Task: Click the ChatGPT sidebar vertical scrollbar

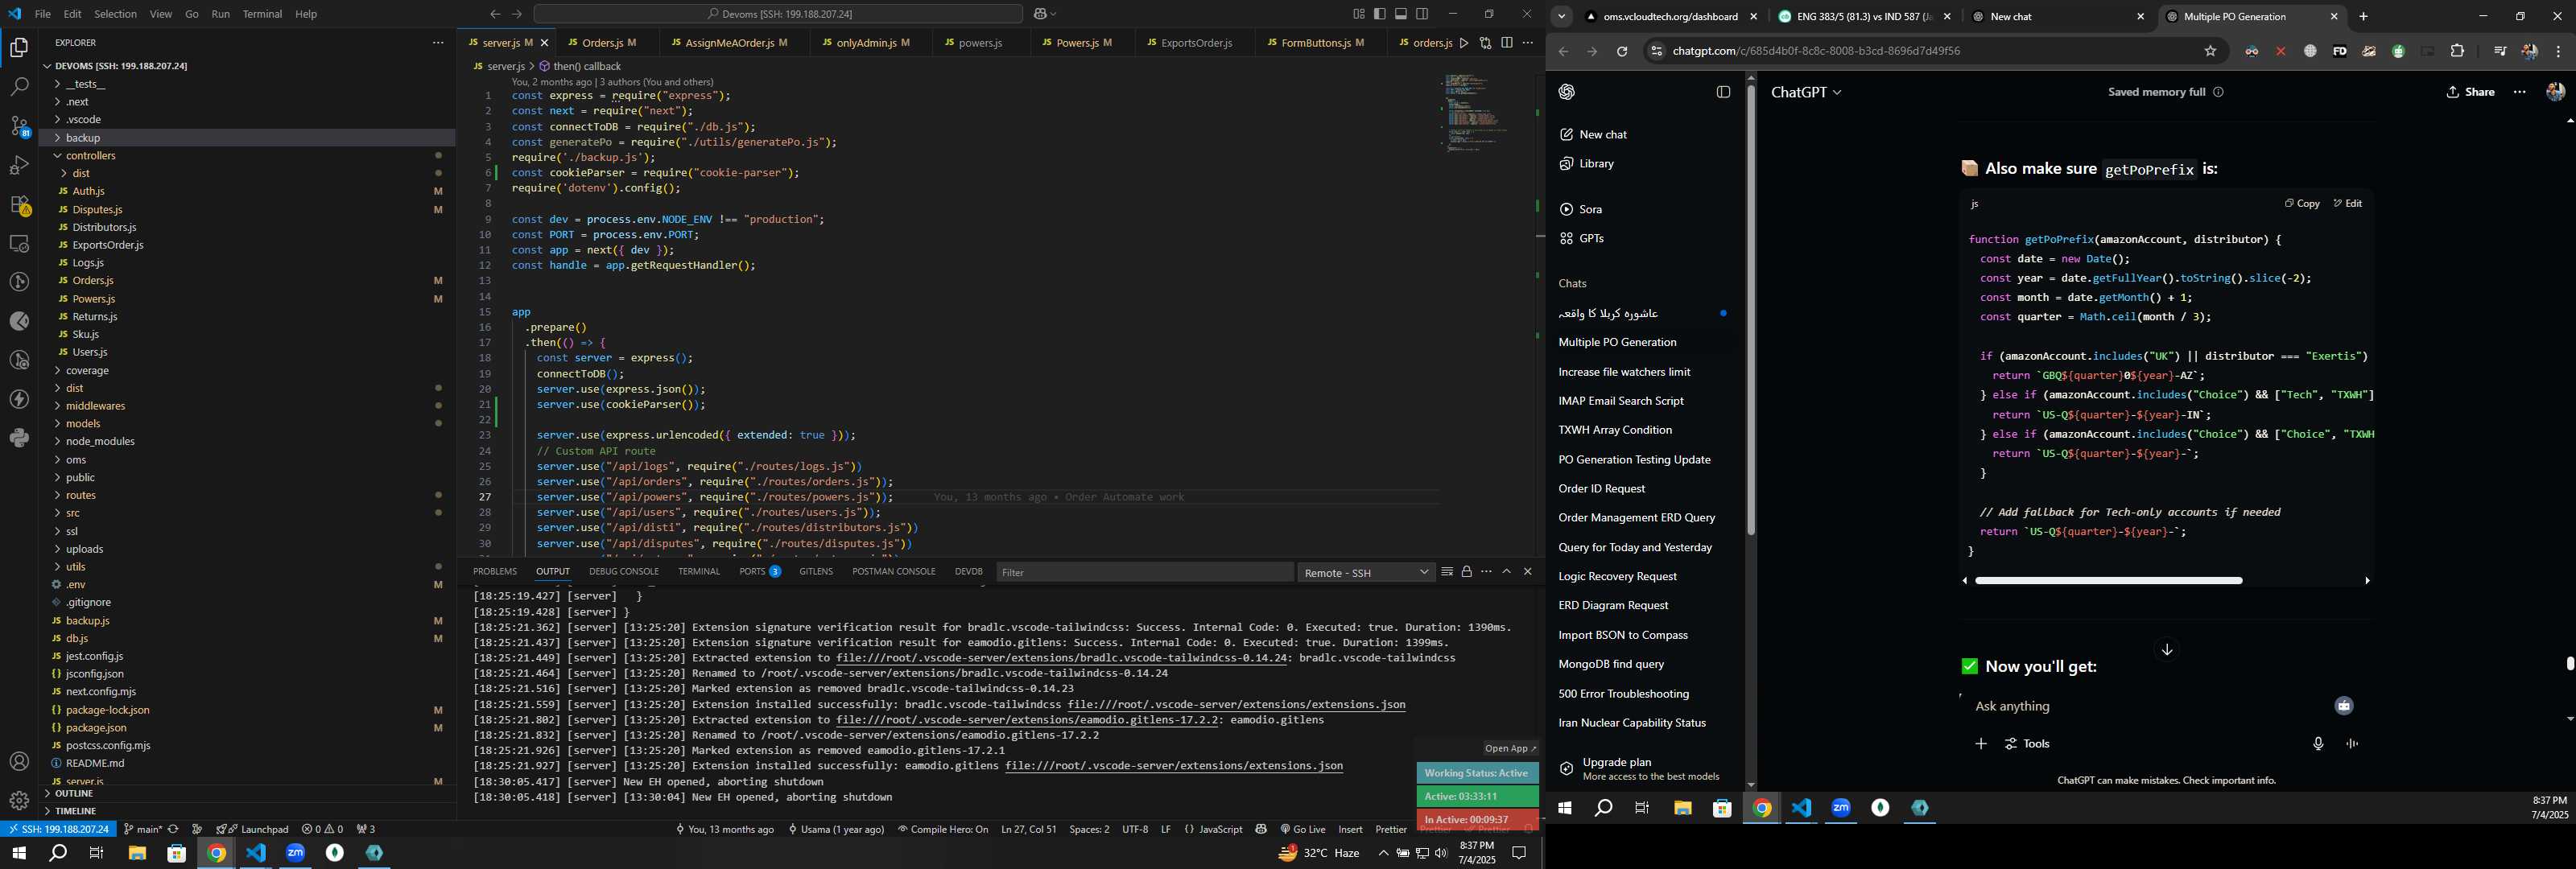Action: tap(1750, 310)
